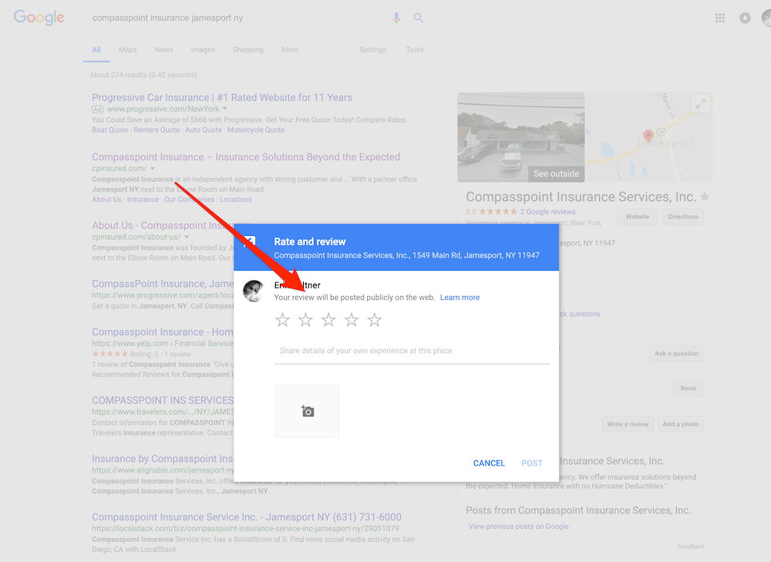Viewport: 771px width, 562px height.
Task: Open the 2 Google reviews link
Action: [547, 212]
